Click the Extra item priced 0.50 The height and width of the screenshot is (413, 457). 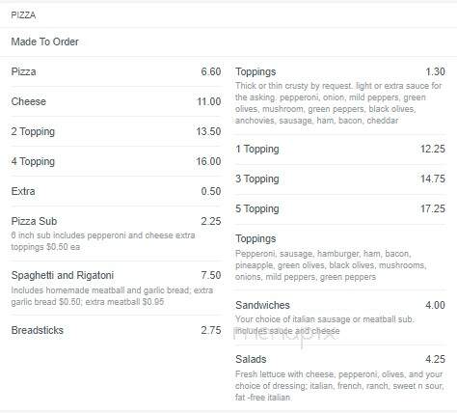[x=116, y=191]
